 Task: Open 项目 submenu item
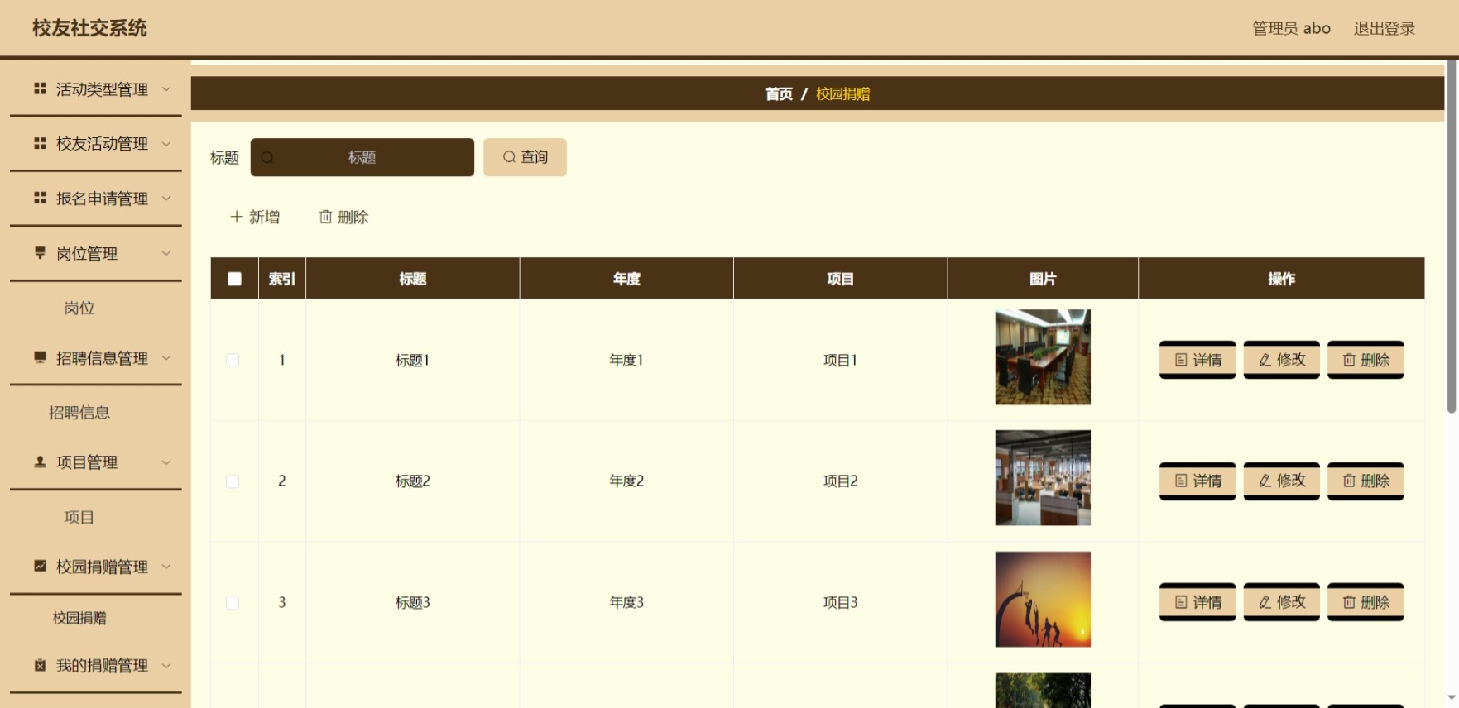click(79, 517)
